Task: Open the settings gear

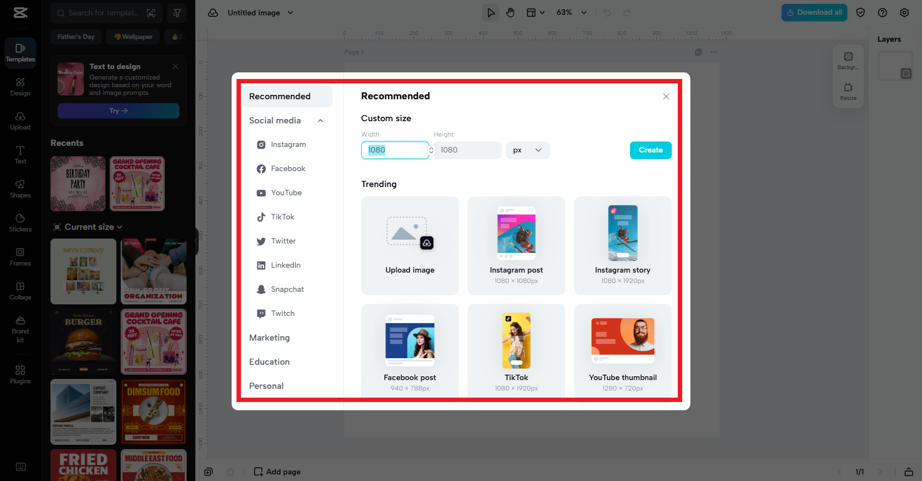Action: coord(904,13)
